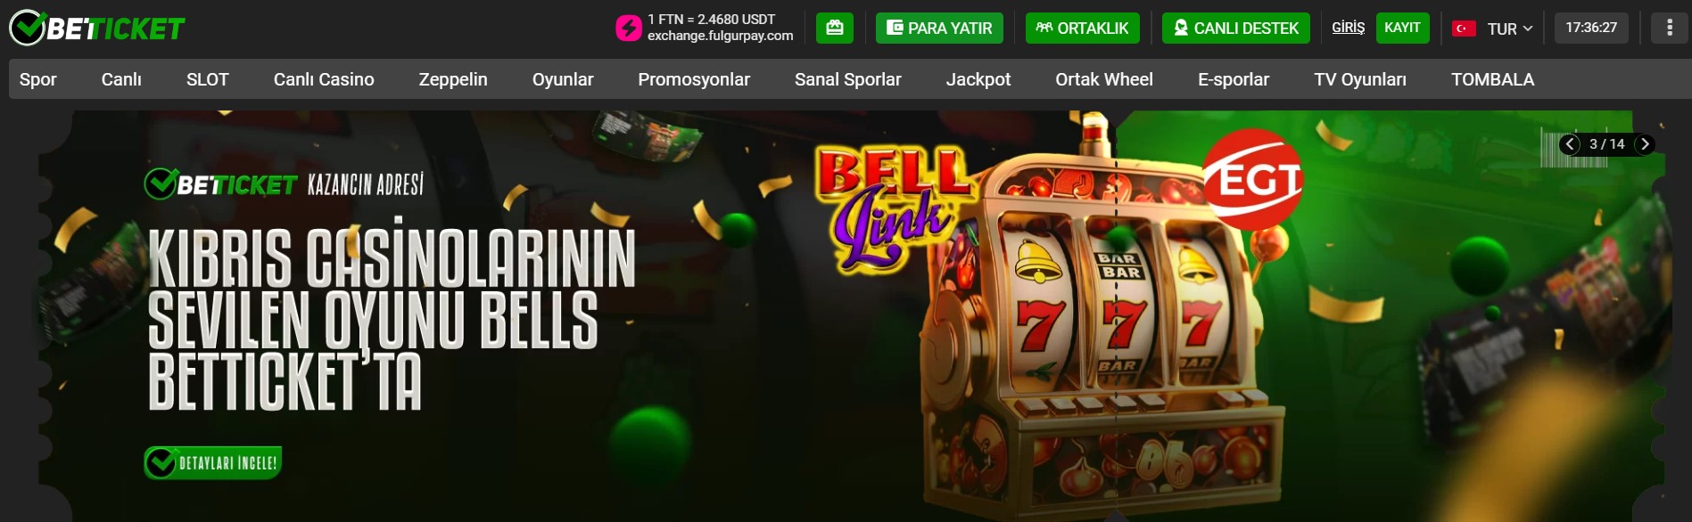Go to the Promosyonlar menu item
Screen dimensions: 1692x522
[x=694, y=79]
